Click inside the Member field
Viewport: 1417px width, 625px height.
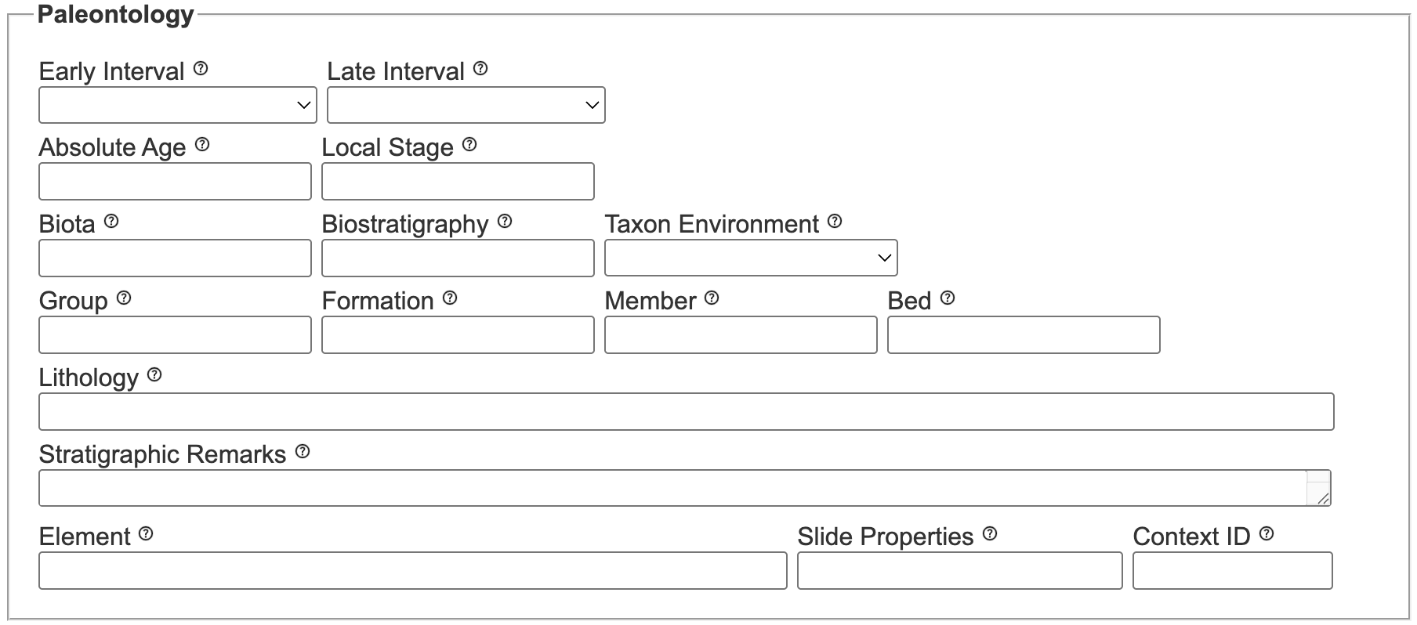click(740, 334)
